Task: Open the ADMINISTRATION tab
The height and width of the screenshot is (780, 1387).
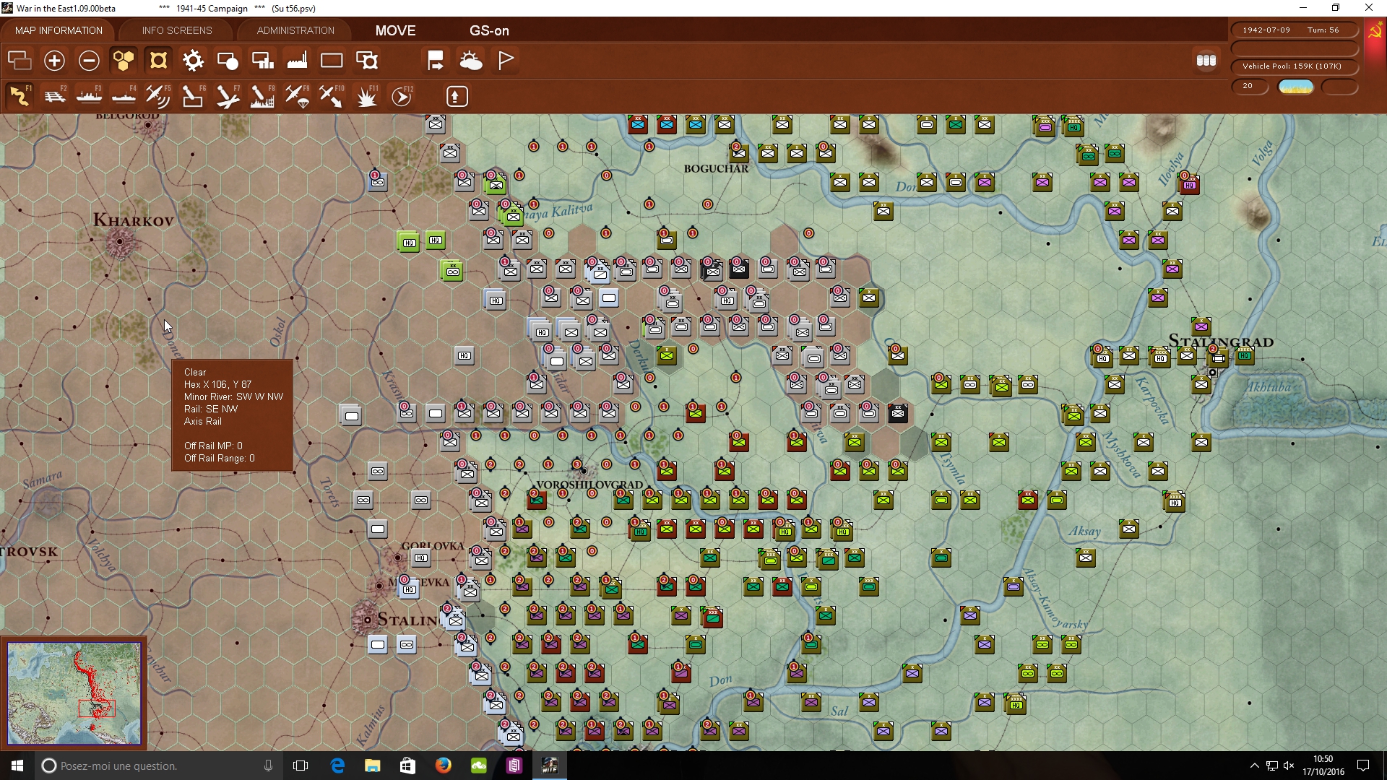Action: point(295,30)
